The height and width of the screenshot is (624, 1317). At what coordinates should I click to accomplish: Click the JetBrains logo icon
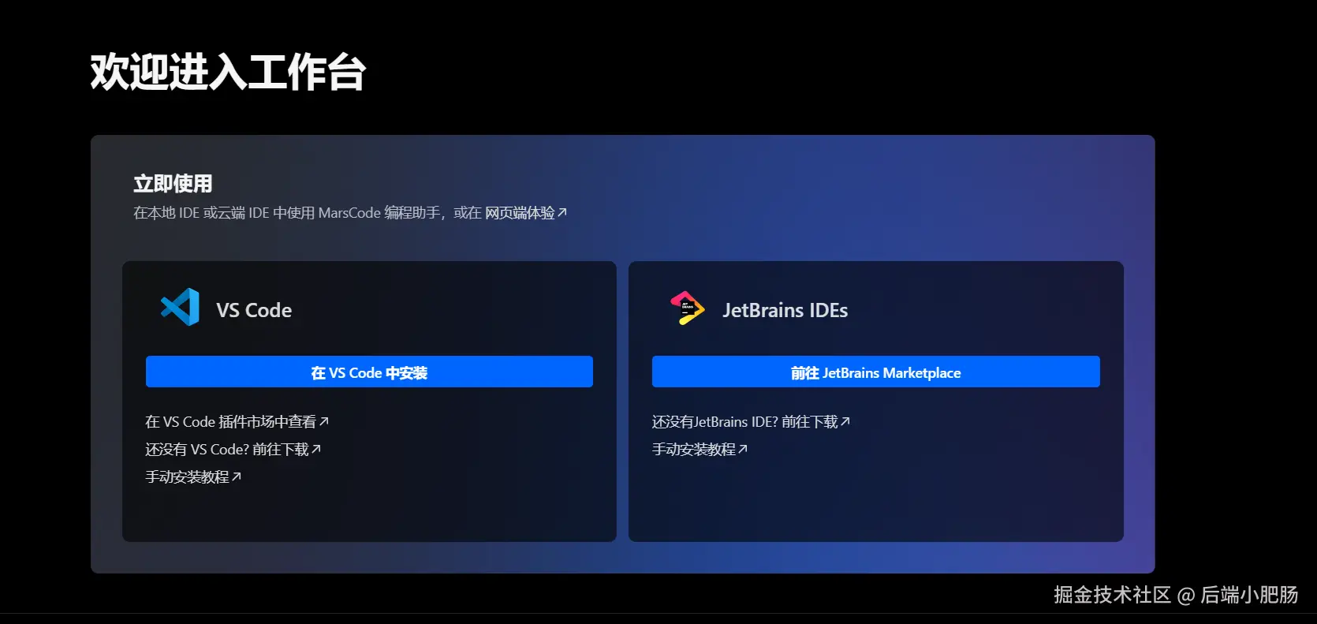pyautogui.click(x=687, y=308)
